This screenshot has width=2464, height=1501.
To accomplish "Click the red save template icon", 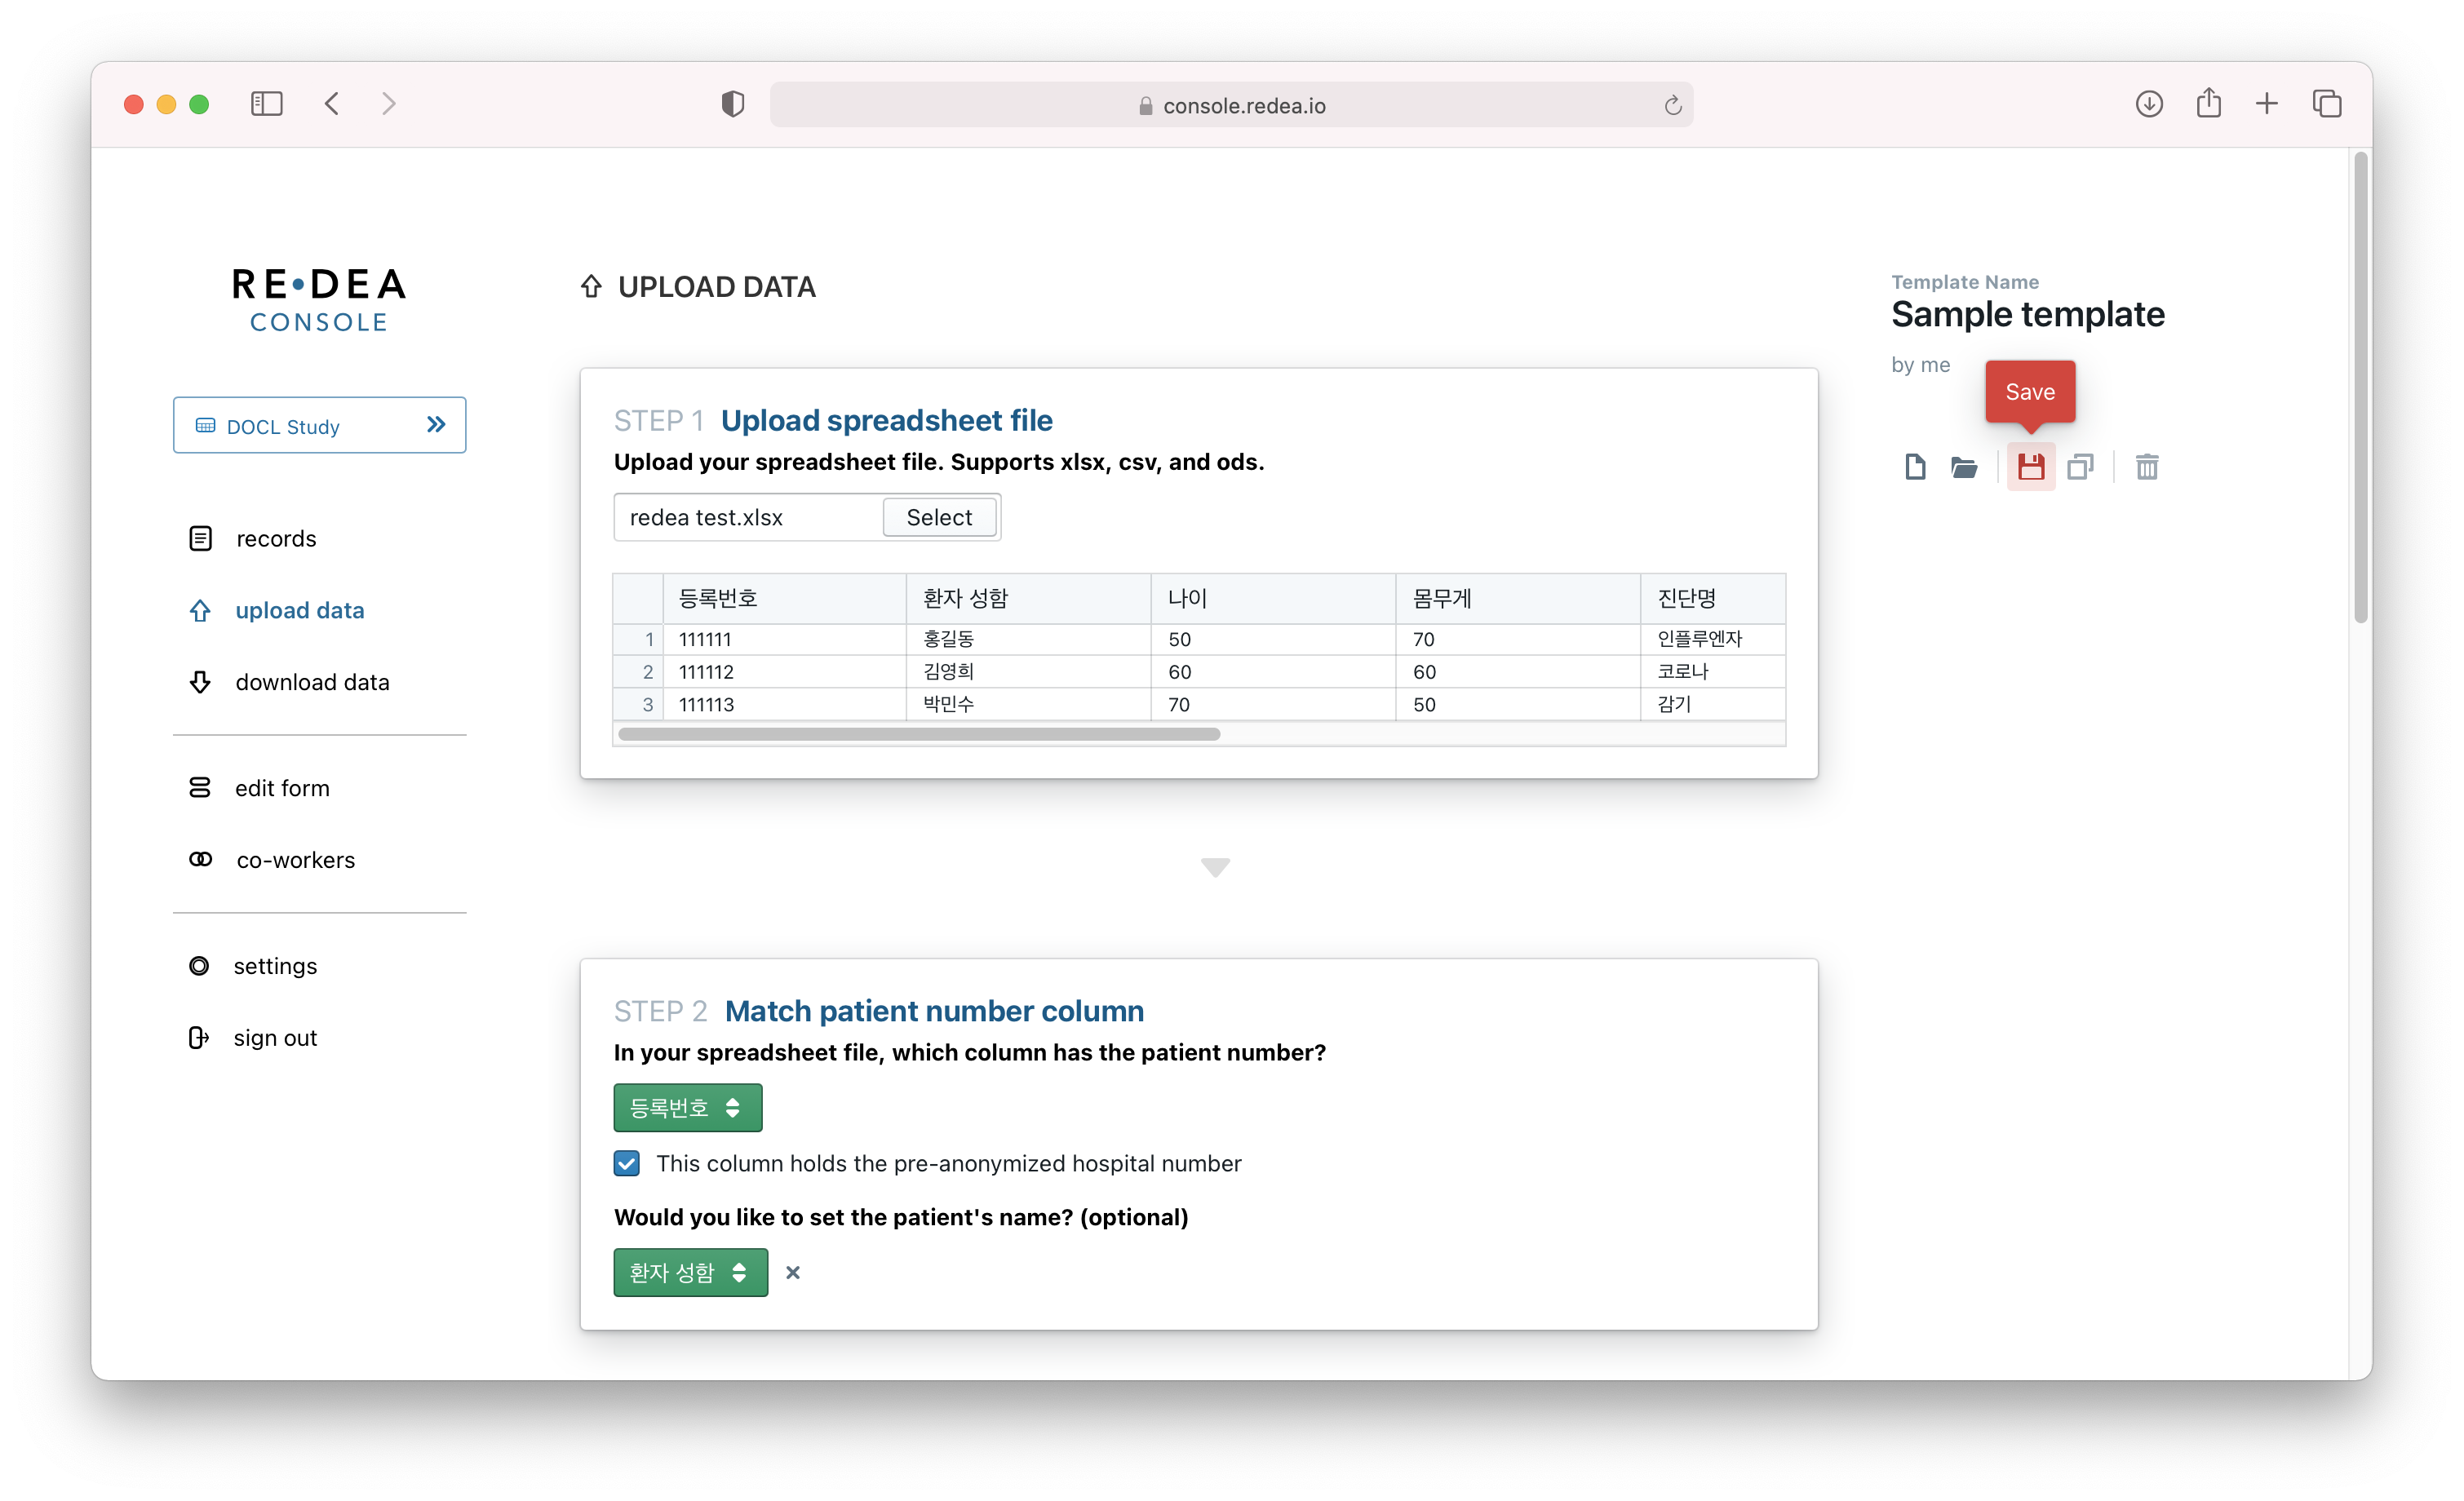I will (x=2030, y=467).
